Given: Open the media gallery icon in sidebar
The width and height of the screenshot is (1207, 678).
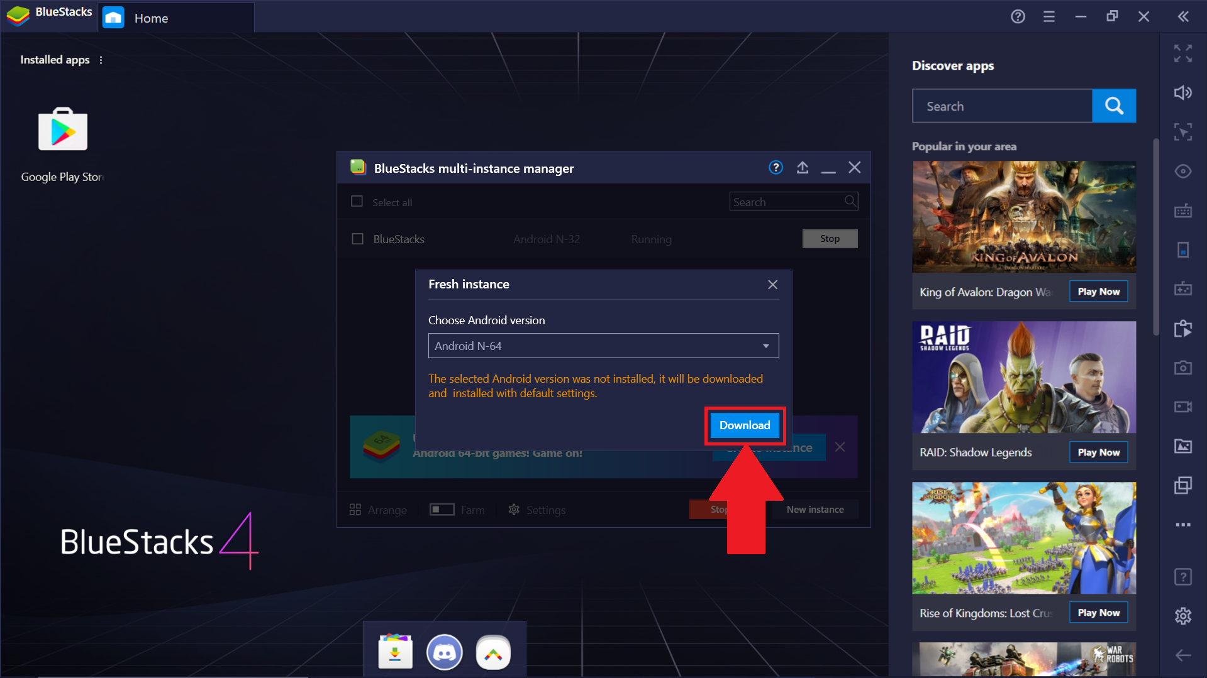Looking at the screenshot, I should [x=1183, y=446].
